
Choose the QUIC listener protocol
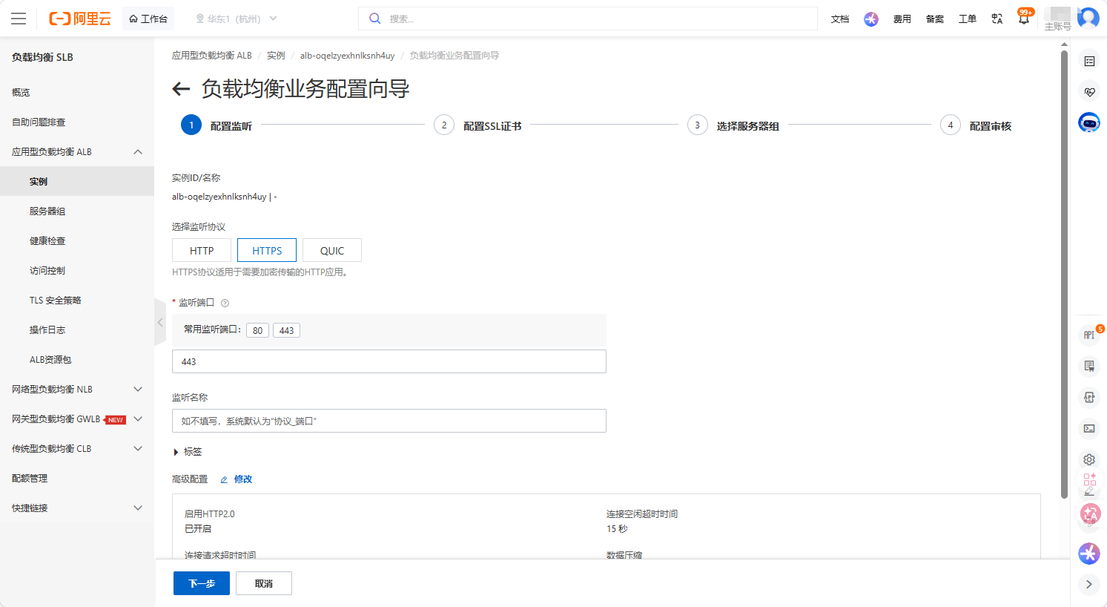pyautogui.click(x=332, y=251)
